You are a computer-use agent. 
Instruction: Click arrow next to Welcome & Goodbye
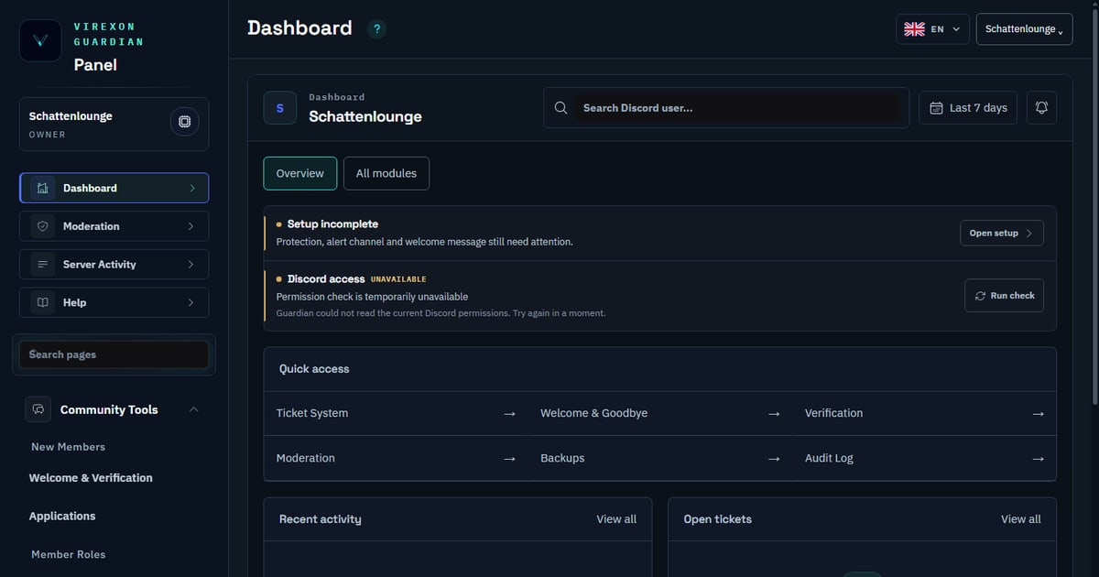pyautogui.click(x=774, y=414)
